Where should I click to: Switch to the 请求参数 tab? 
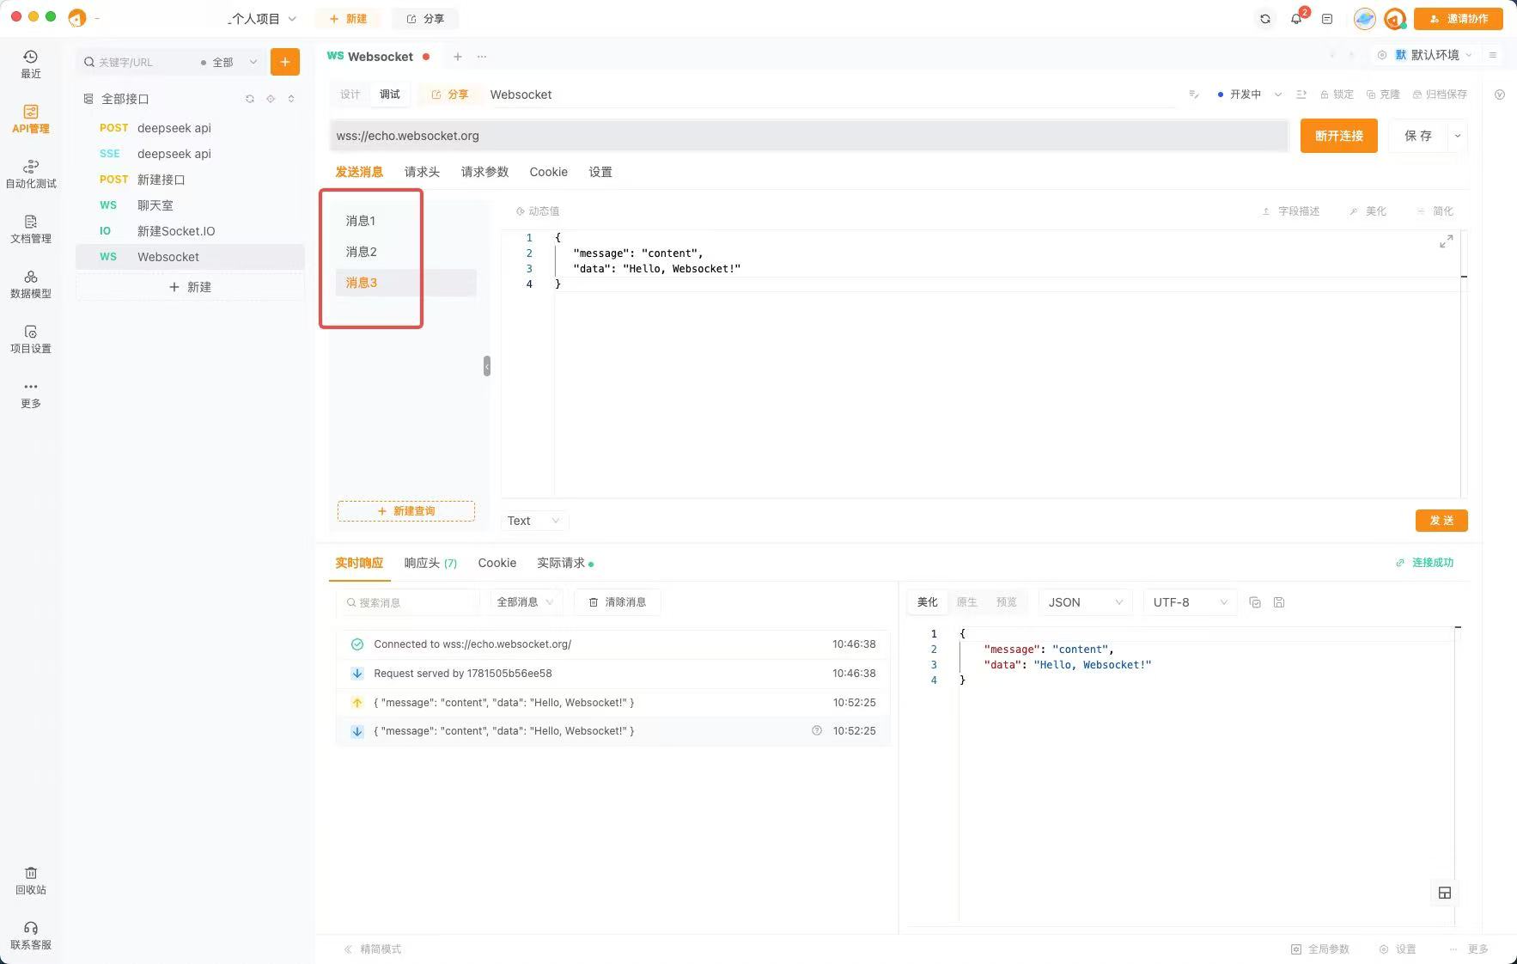[x=484, y=172]
